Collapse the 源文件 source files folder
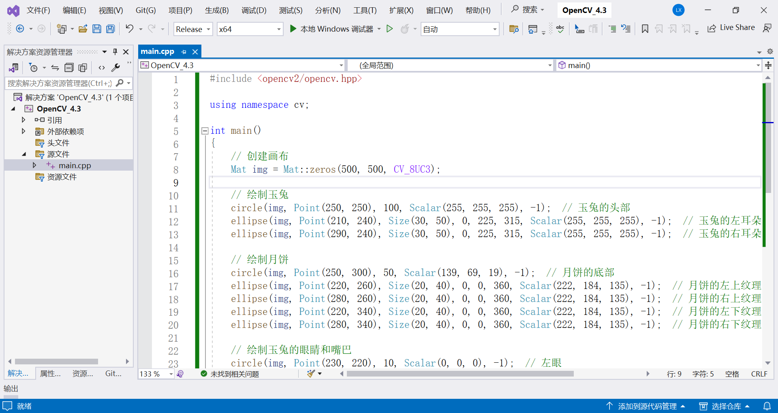The image size is (778, 413). pyautogui.click(x=24, y=154)
